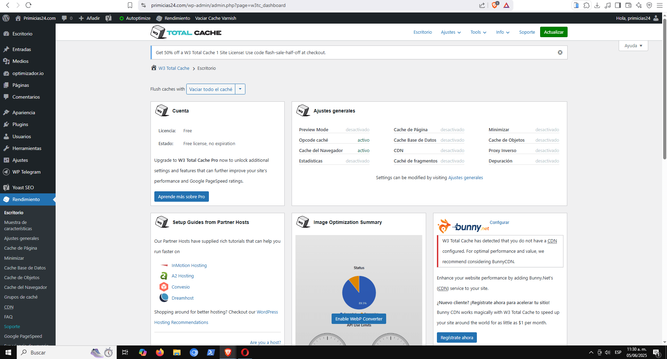The image size is (667, 359).
Task: Expand the Tools dropdown menu
Action: (478, 32)
